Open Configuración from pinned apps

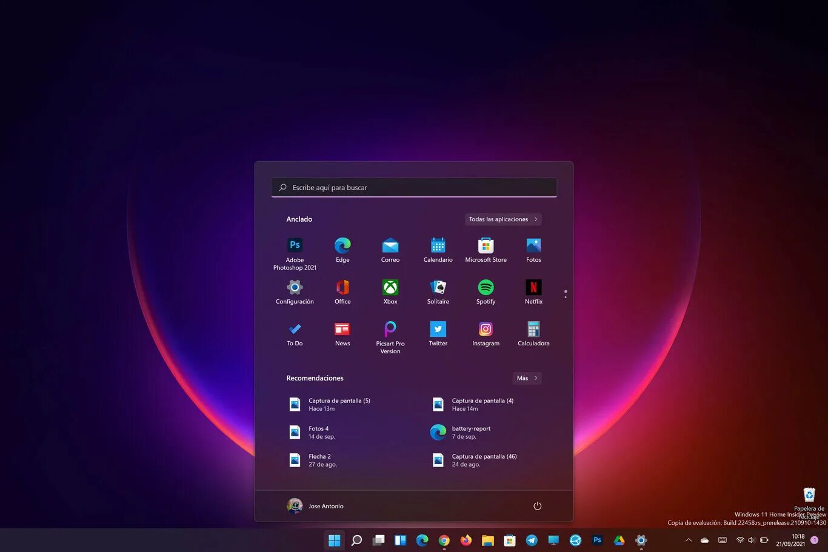click(295, 291)
